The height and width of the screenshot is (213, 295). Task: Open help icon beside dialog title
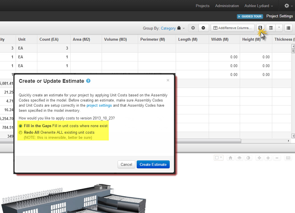(88, 81)
